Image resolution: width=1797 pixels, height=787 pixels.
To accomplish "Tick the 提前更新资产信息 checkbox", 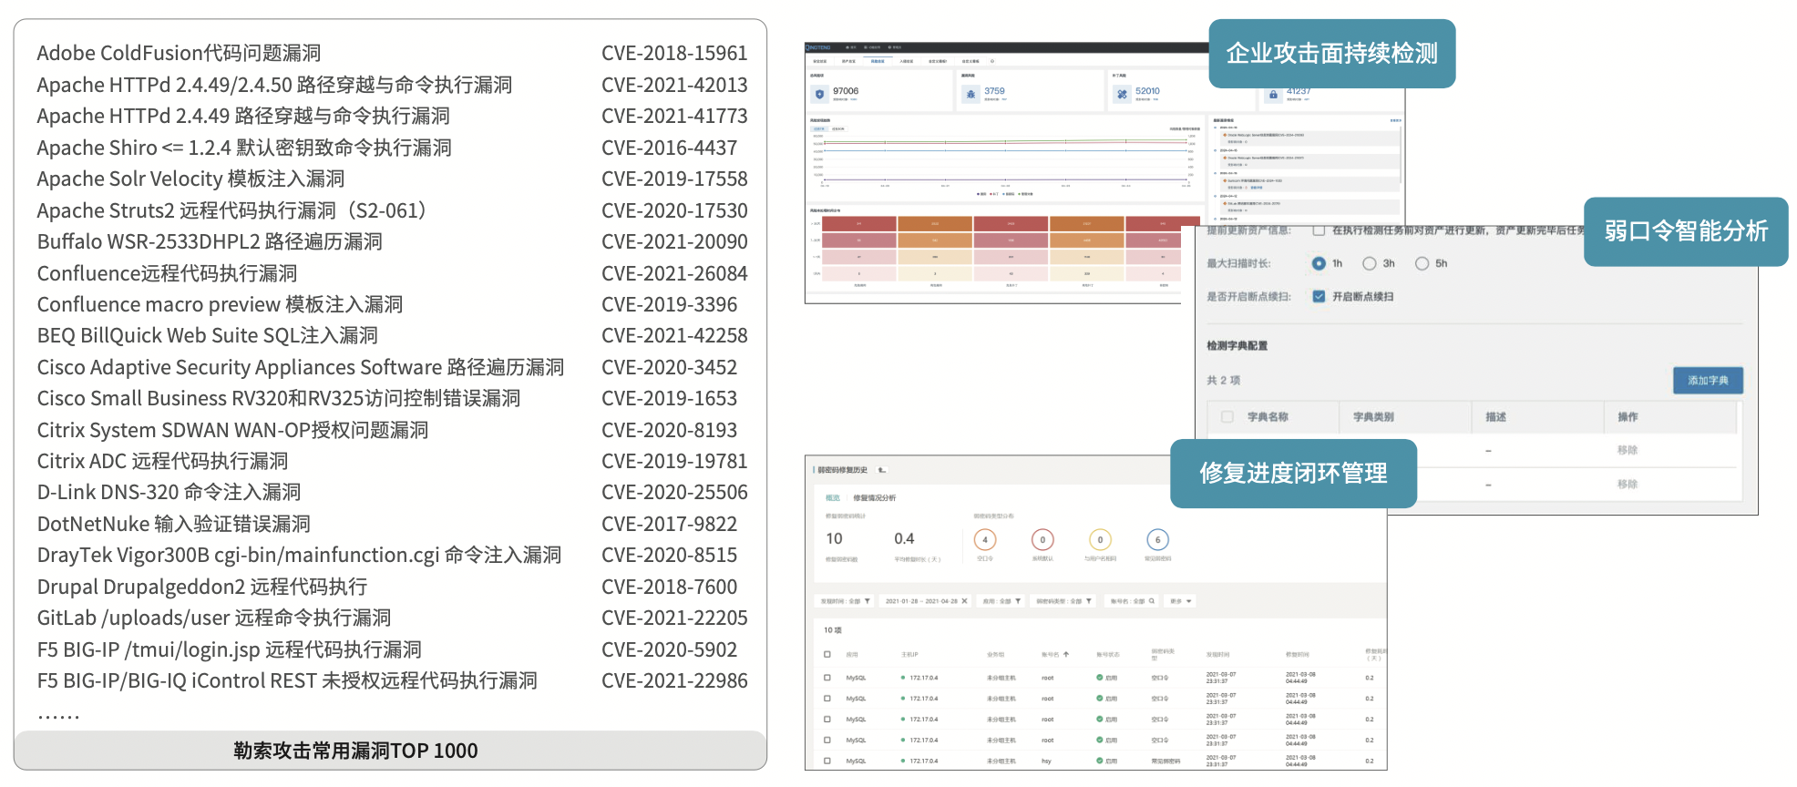I will tap(1318, 230).
